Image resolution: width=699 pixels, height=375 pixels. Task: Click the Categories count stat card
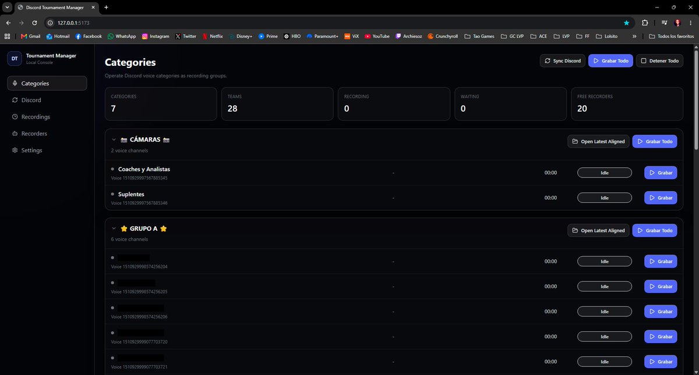pyautogui.click(x=161, y=104)
